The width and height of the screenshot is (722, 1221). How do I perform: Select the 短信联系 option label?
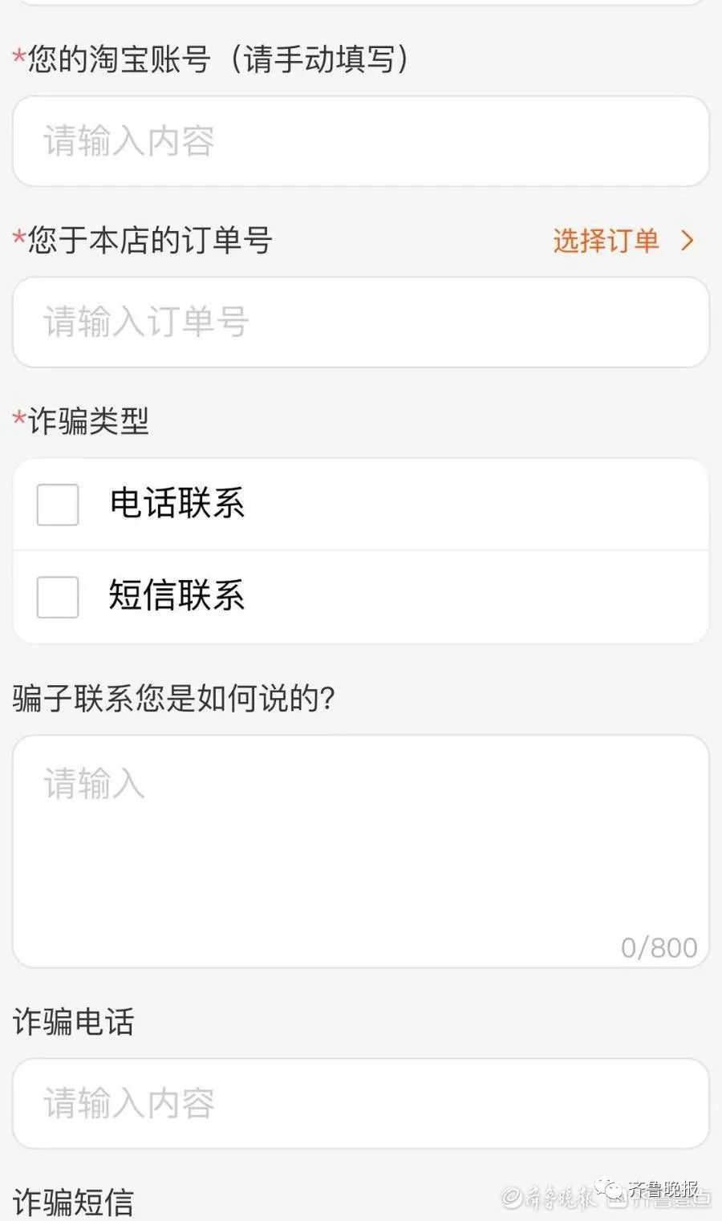point(177,595)
